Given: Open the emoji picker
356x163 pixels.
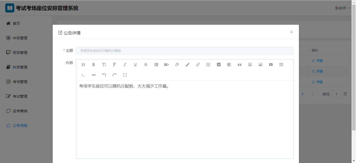Looking at the screenshot, I should 250,65.
